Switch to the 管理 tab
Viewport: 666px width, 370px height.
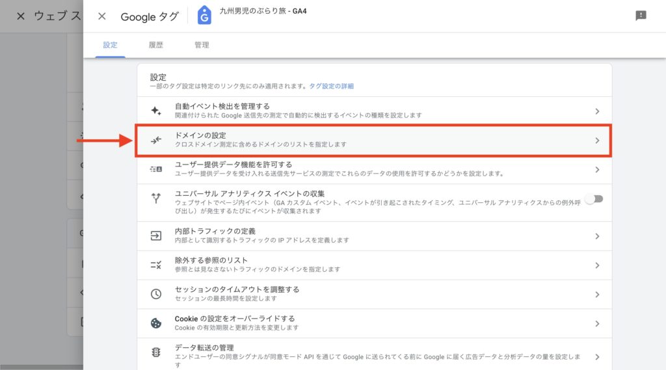point(202,45)
